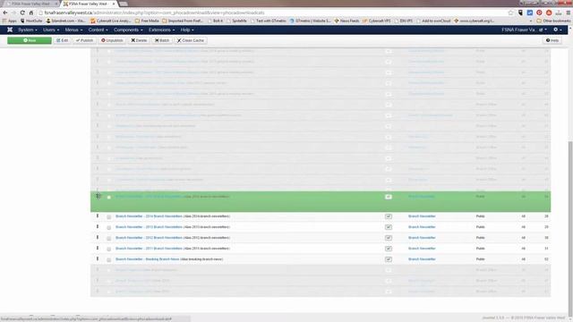This screenshot has width=573, height=322.
Task: Click the Joomla logo icon
Action: (x=10, y=30)
